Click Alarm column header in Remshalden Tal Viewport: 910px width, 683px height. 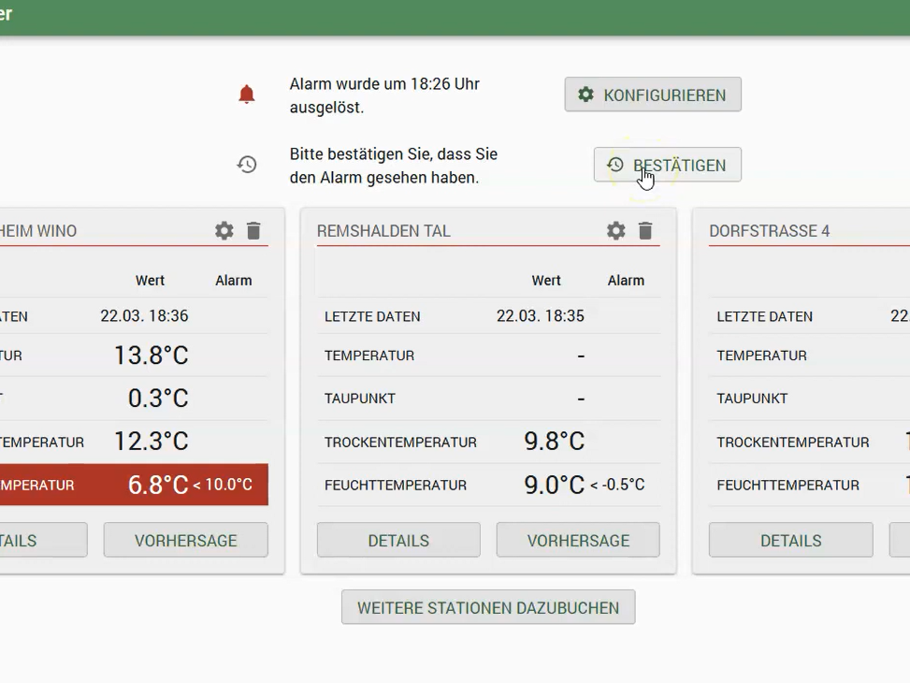pyautogui.click(x=626, y=281)
